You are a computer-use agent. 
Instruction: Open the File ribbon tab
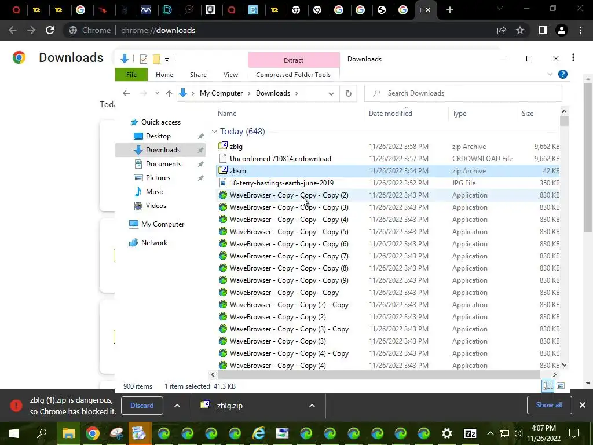coord(131,75)
